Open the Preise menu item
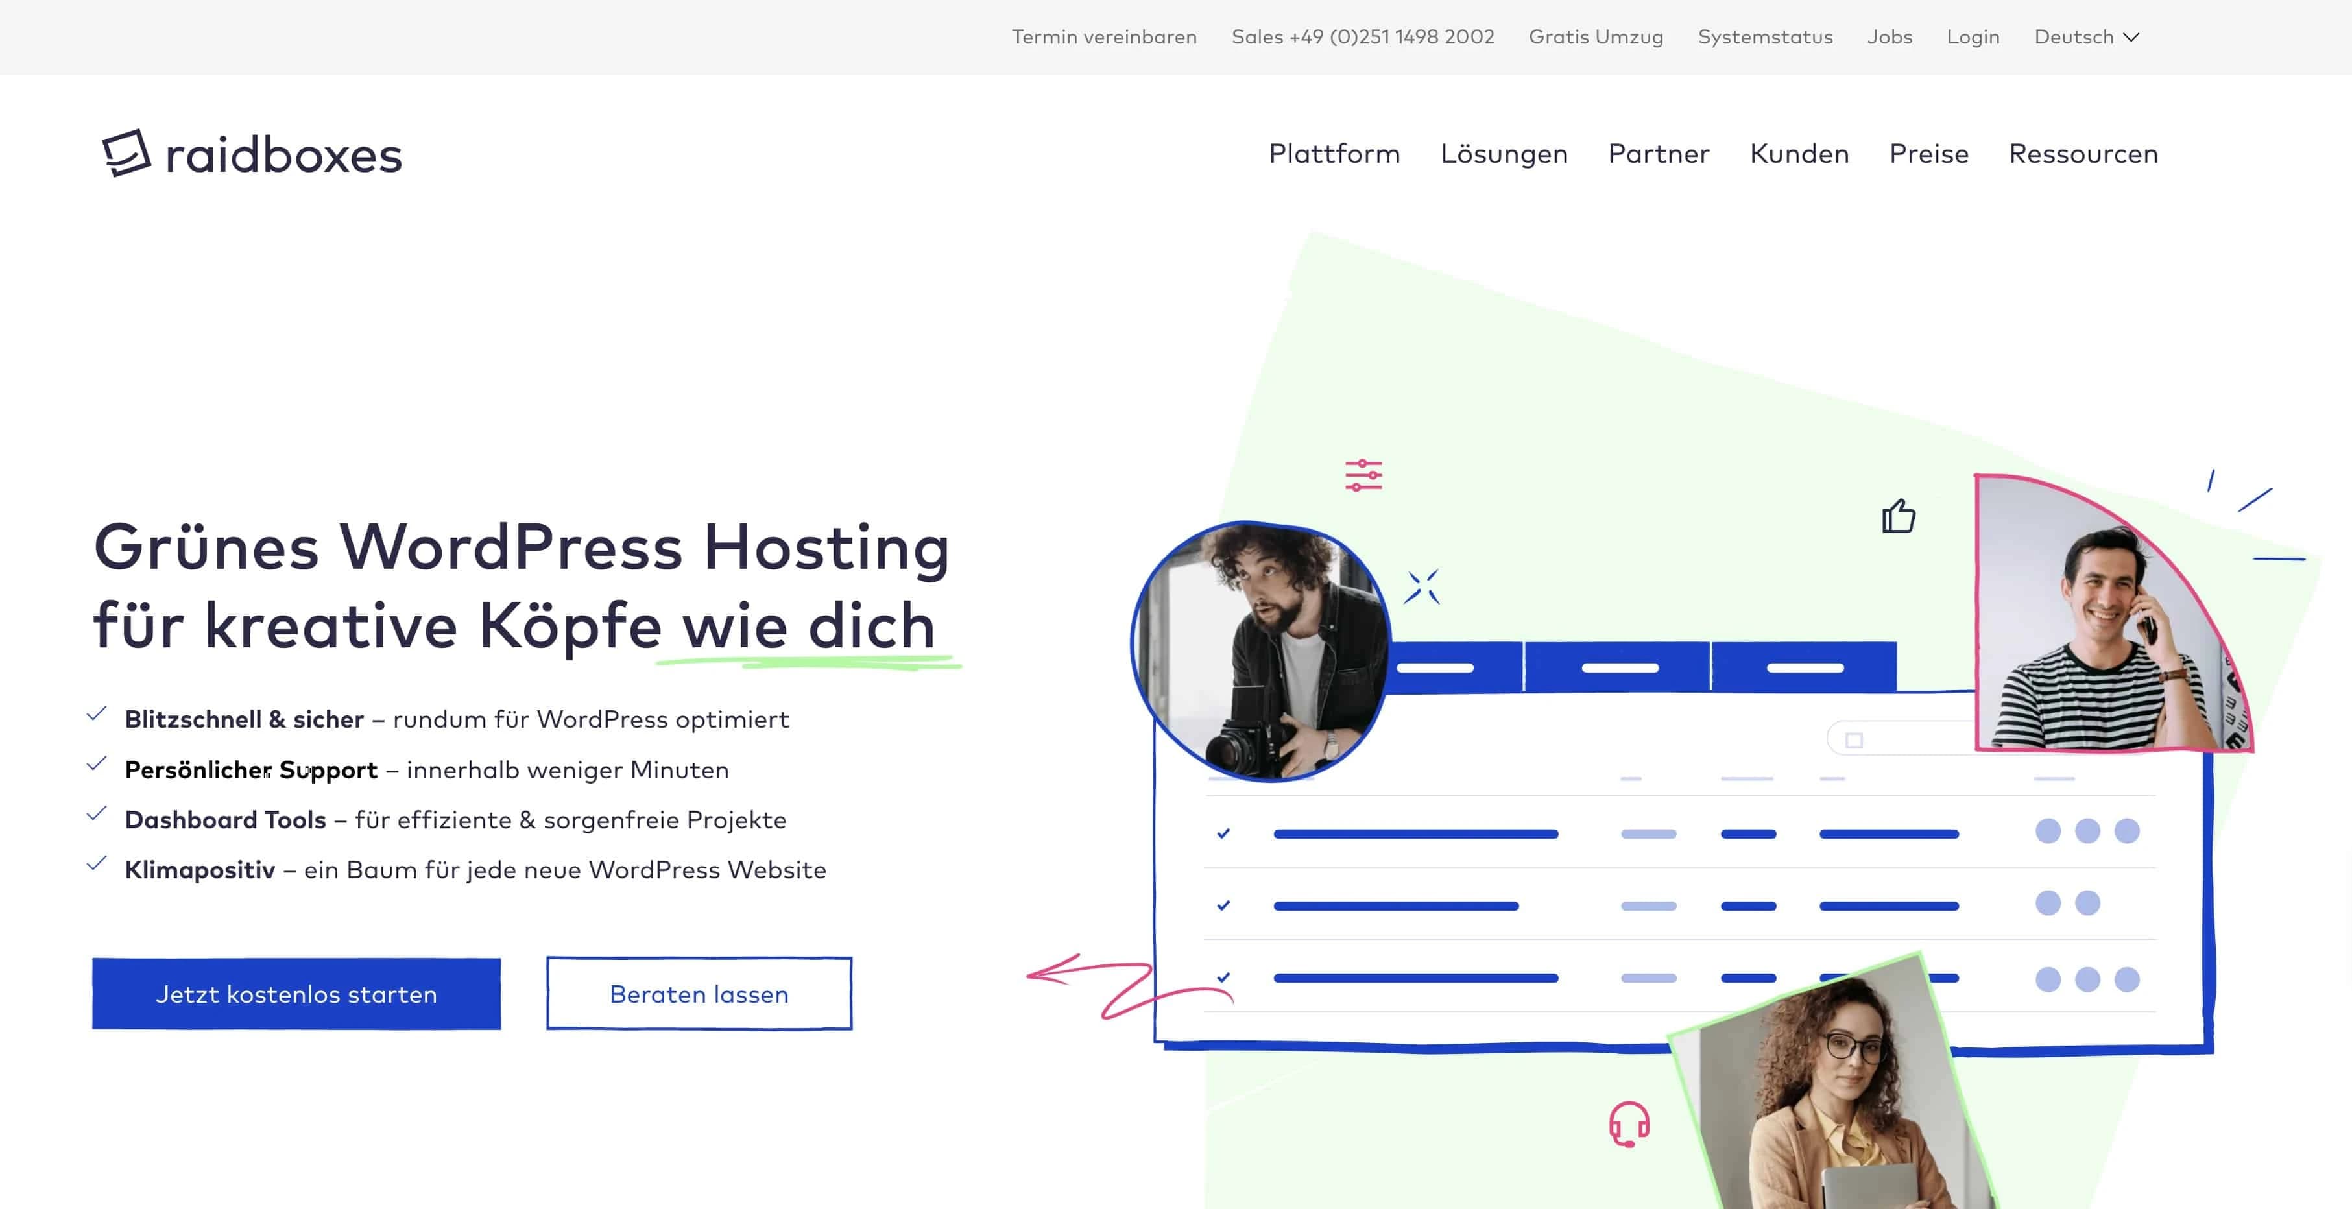This screenshot has width=2352, height=1209. pyautogui.click(x=1928, y=154)
